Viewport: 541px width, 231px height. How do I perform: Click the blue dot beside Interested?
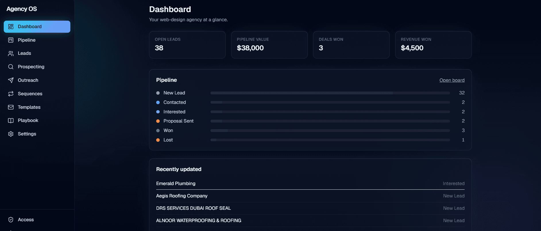(158, 112)
